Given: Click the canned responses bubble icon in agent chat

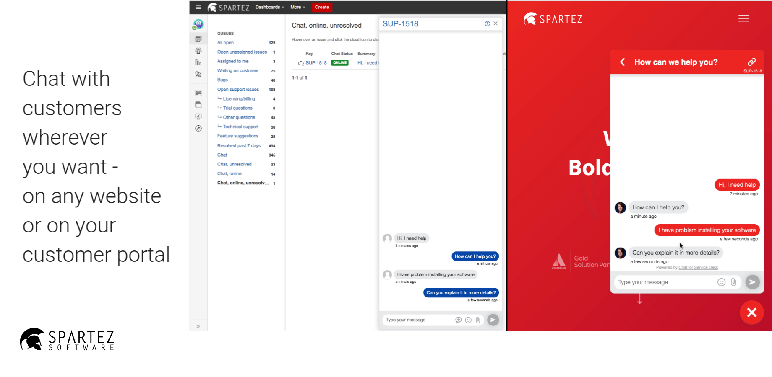Looking at the screenshot, I should coord(459,320).
